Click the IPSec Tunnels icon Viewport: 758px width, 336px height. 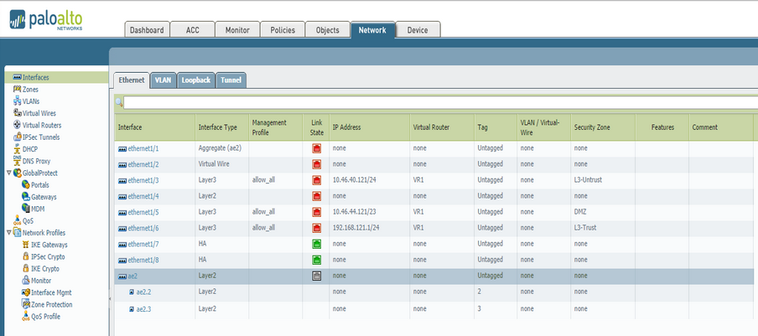pyautogui.click(x=17, y=137)
